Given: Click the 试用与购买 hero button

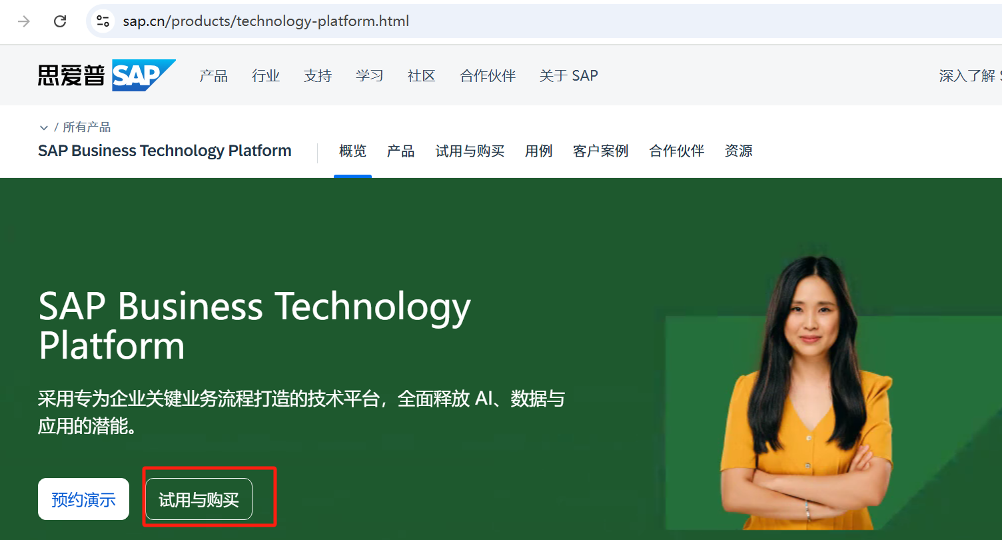Looking at the screenshot, I should coord(199,499).
